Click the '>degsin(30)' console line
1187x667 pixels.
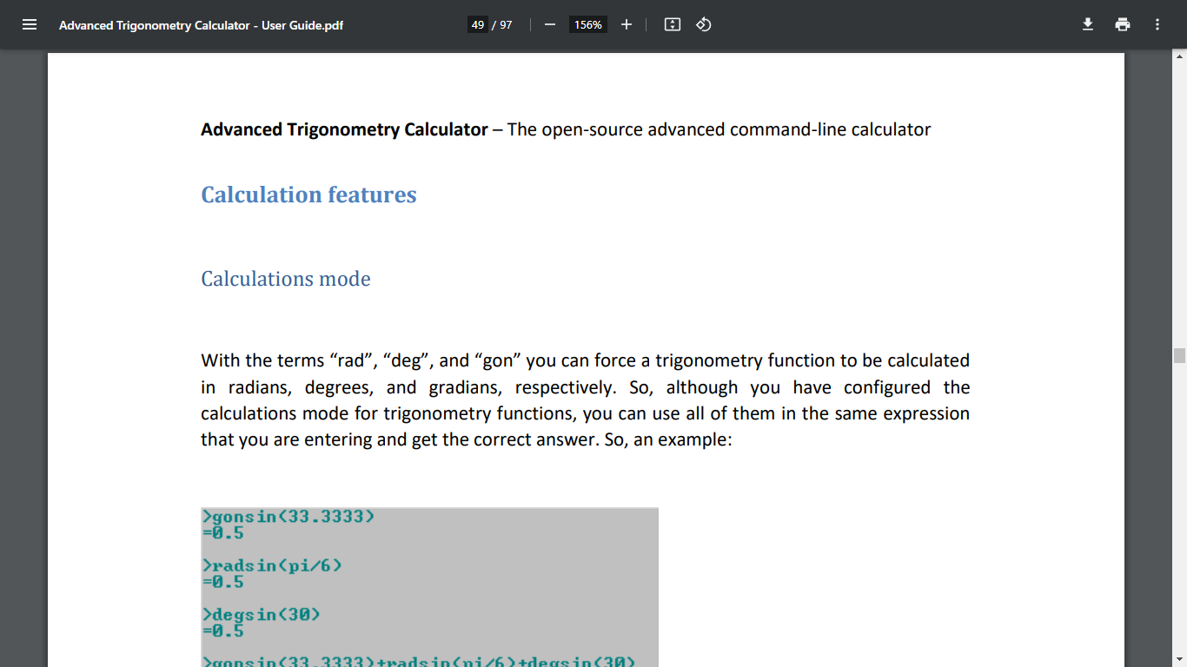click(x=262, y=615)
